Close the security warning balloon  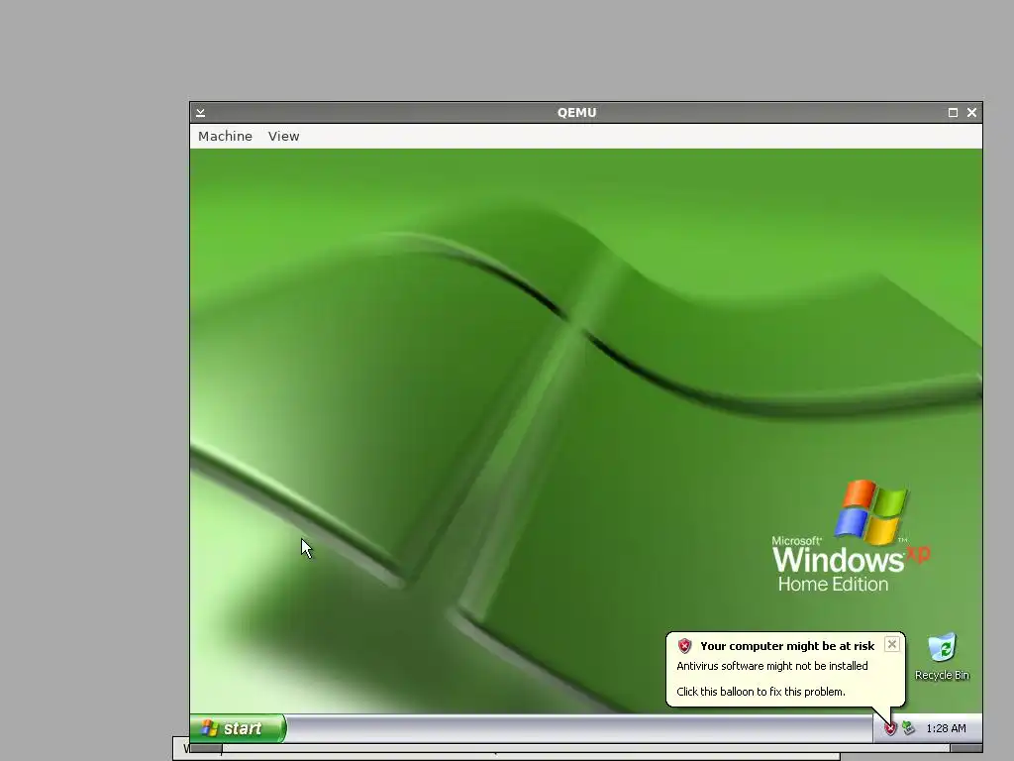point(892,644)
